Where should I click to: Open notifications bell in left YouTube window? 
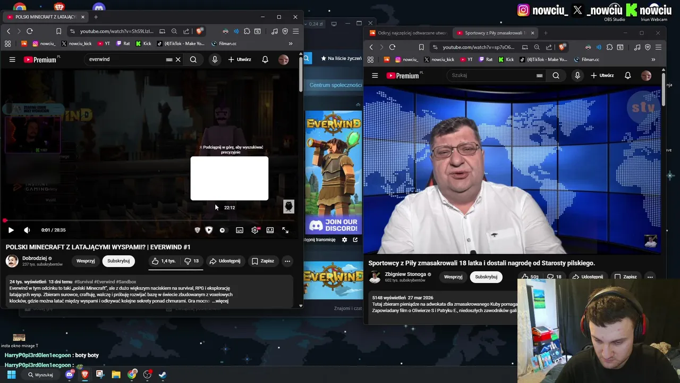(x=265, y=60)
